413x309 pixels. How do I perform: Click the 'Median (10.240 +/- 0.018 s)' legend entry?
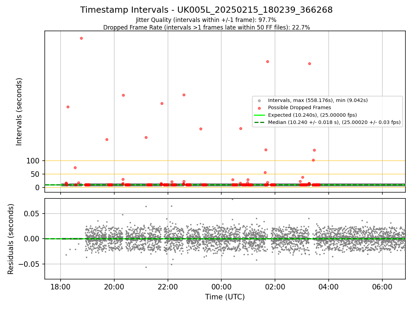334,122
